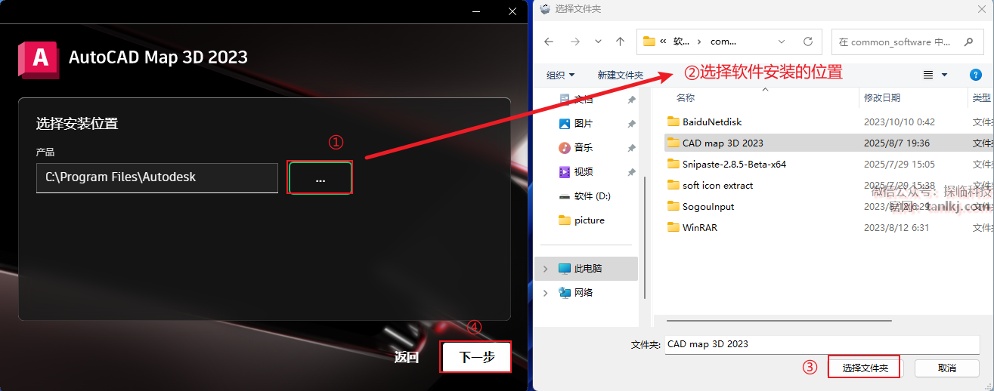Close the AutoCAD installer window
Image resolution: width=994 pixels, height=391 pixels.
[x=512, y=11]
